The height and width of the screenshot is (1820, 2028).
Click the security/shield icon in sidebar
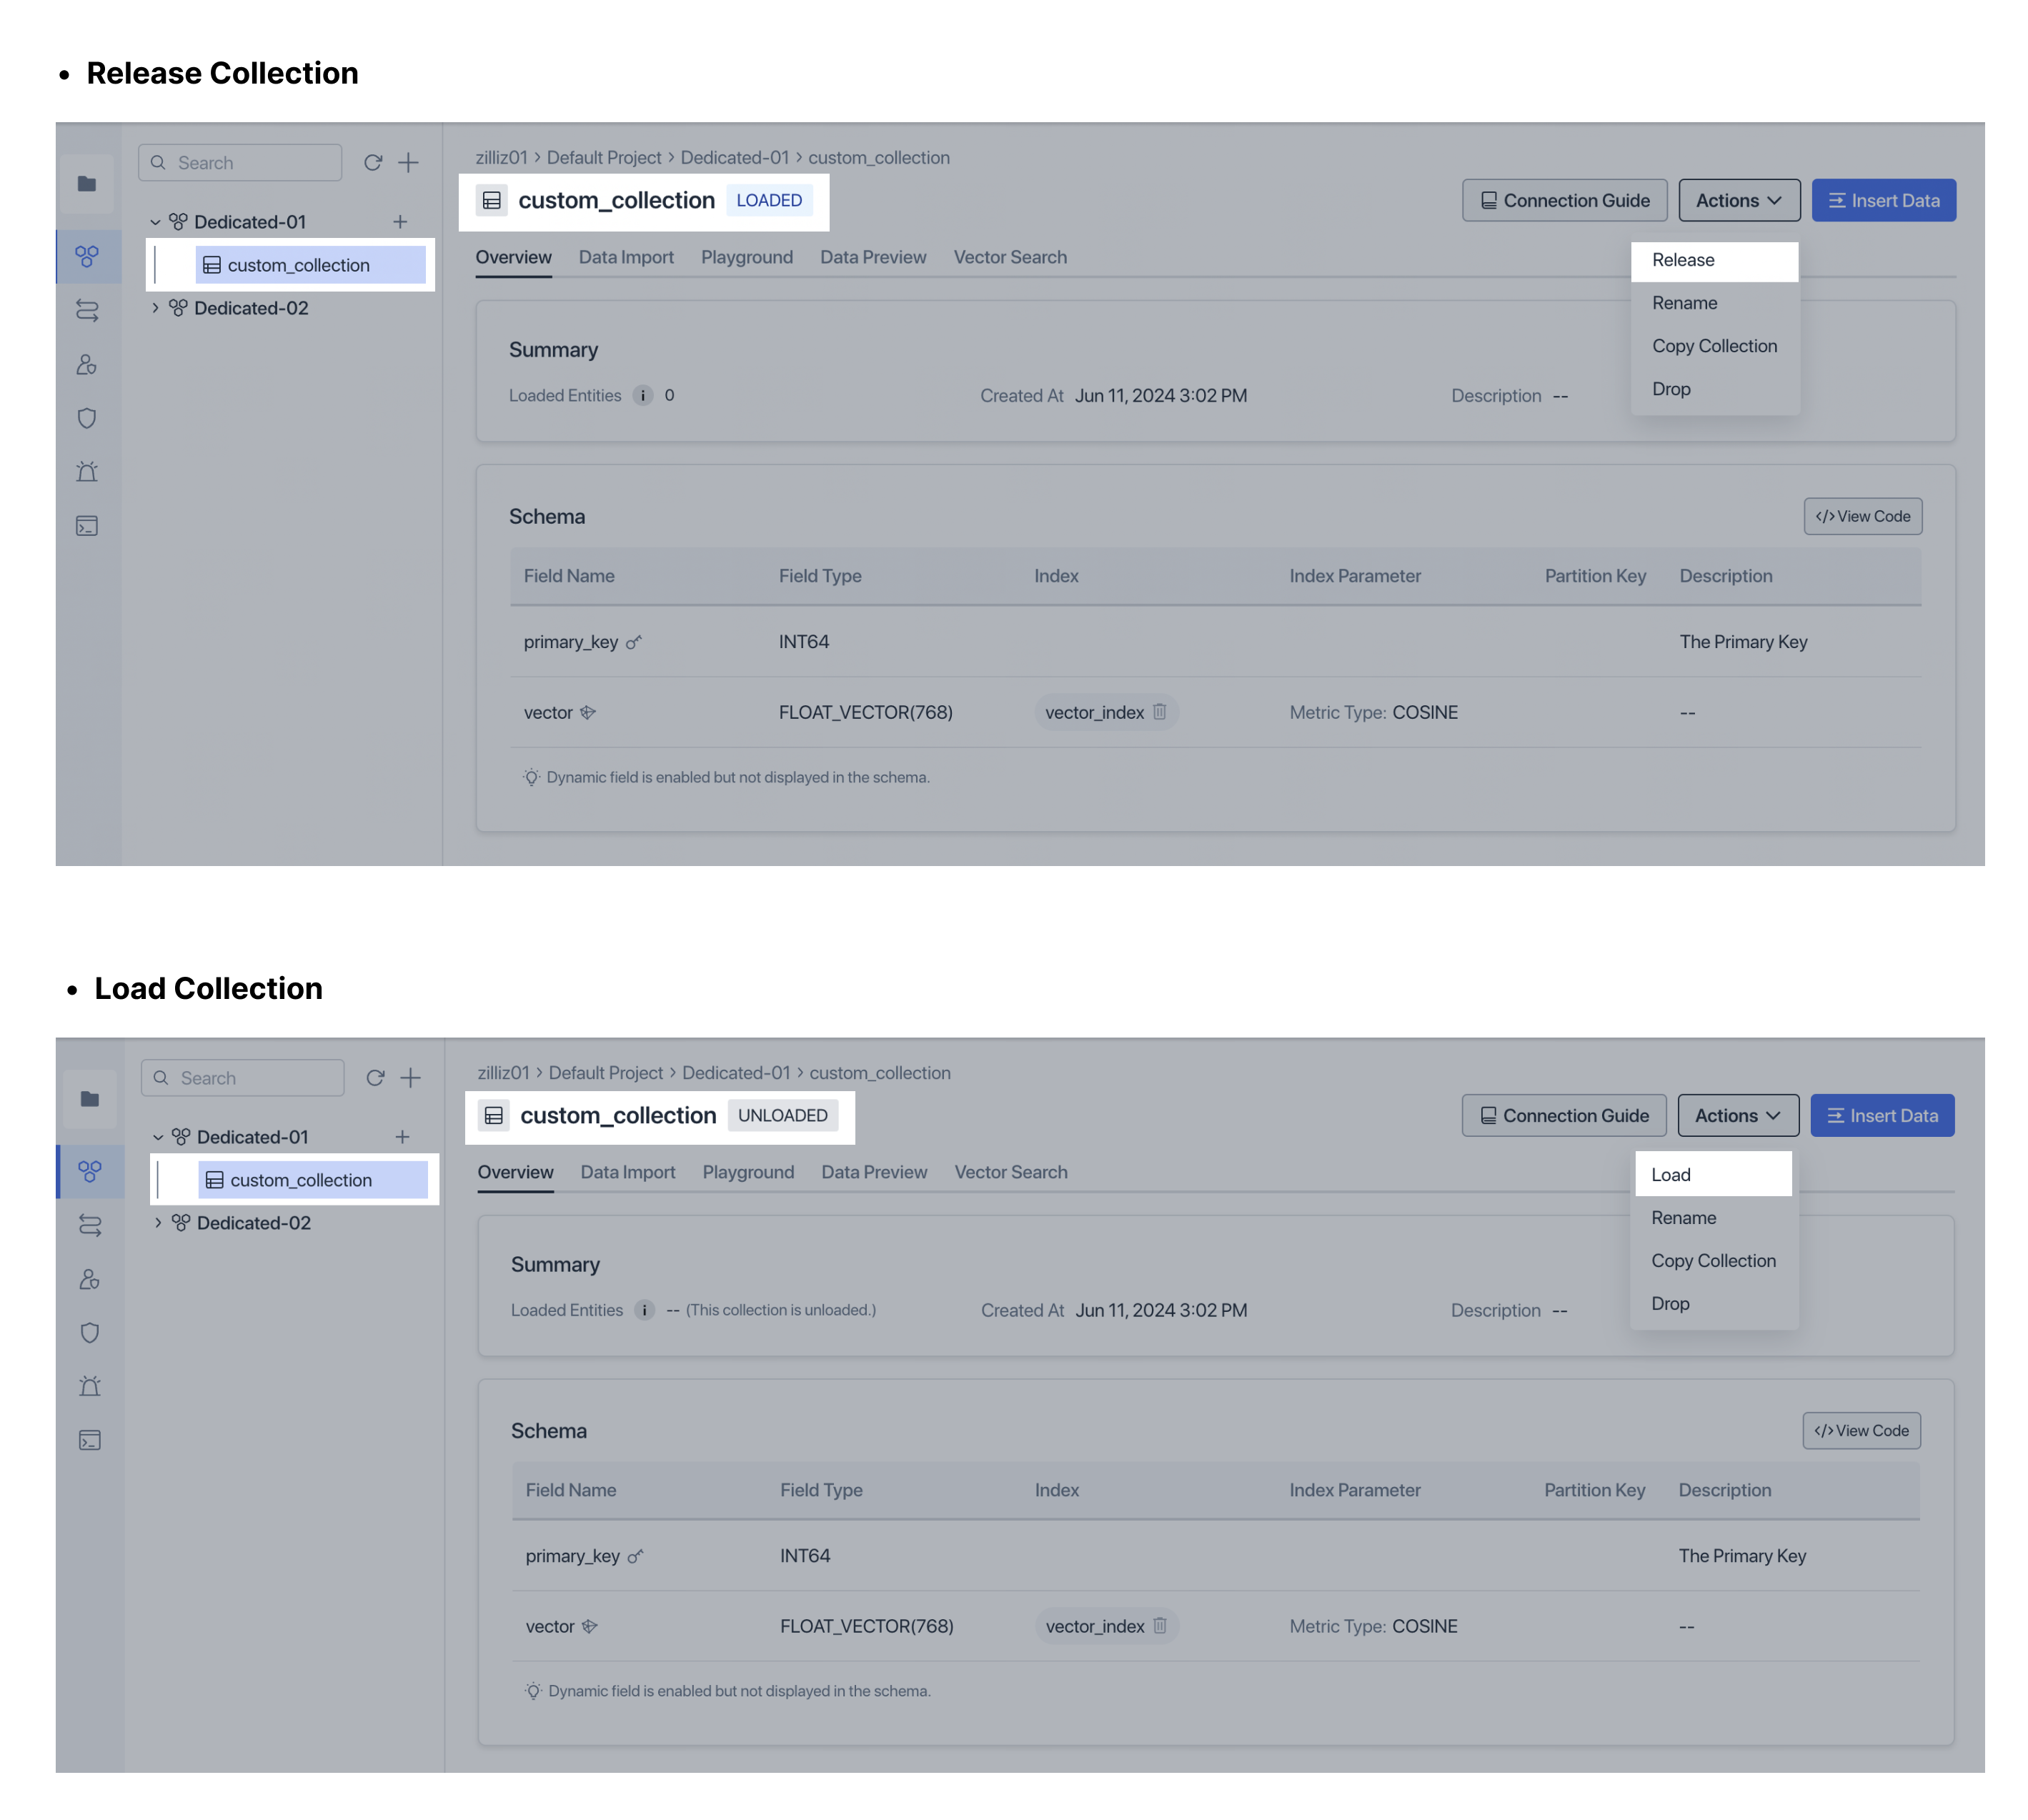(x=91, y=418)
